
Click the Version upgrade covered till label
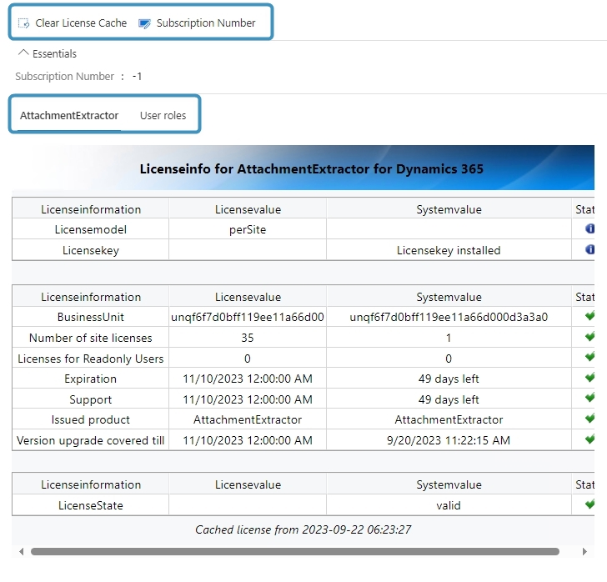pyautogui.click(x=91, y=440)
